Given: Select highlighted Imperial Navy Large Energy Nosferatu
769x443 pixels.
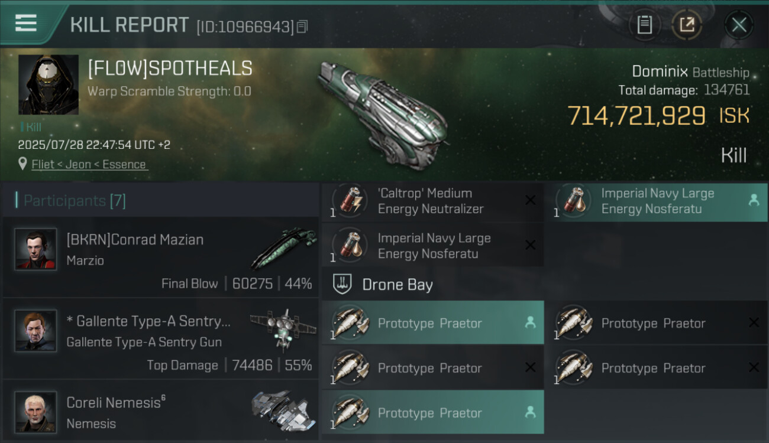Looking at the screenshot, I should click(657, 201).
